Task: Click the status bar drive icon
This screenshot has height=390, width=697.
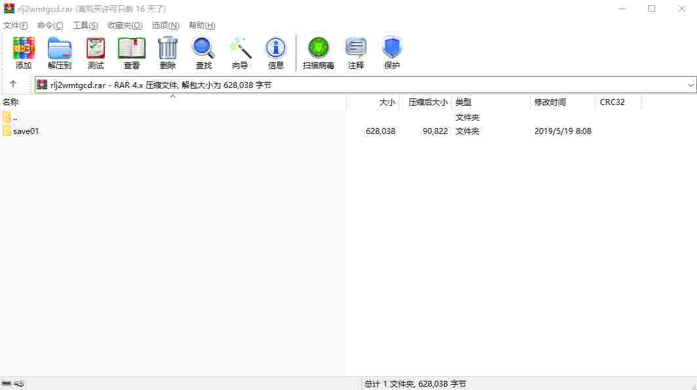Action: (x=6, y=383)
